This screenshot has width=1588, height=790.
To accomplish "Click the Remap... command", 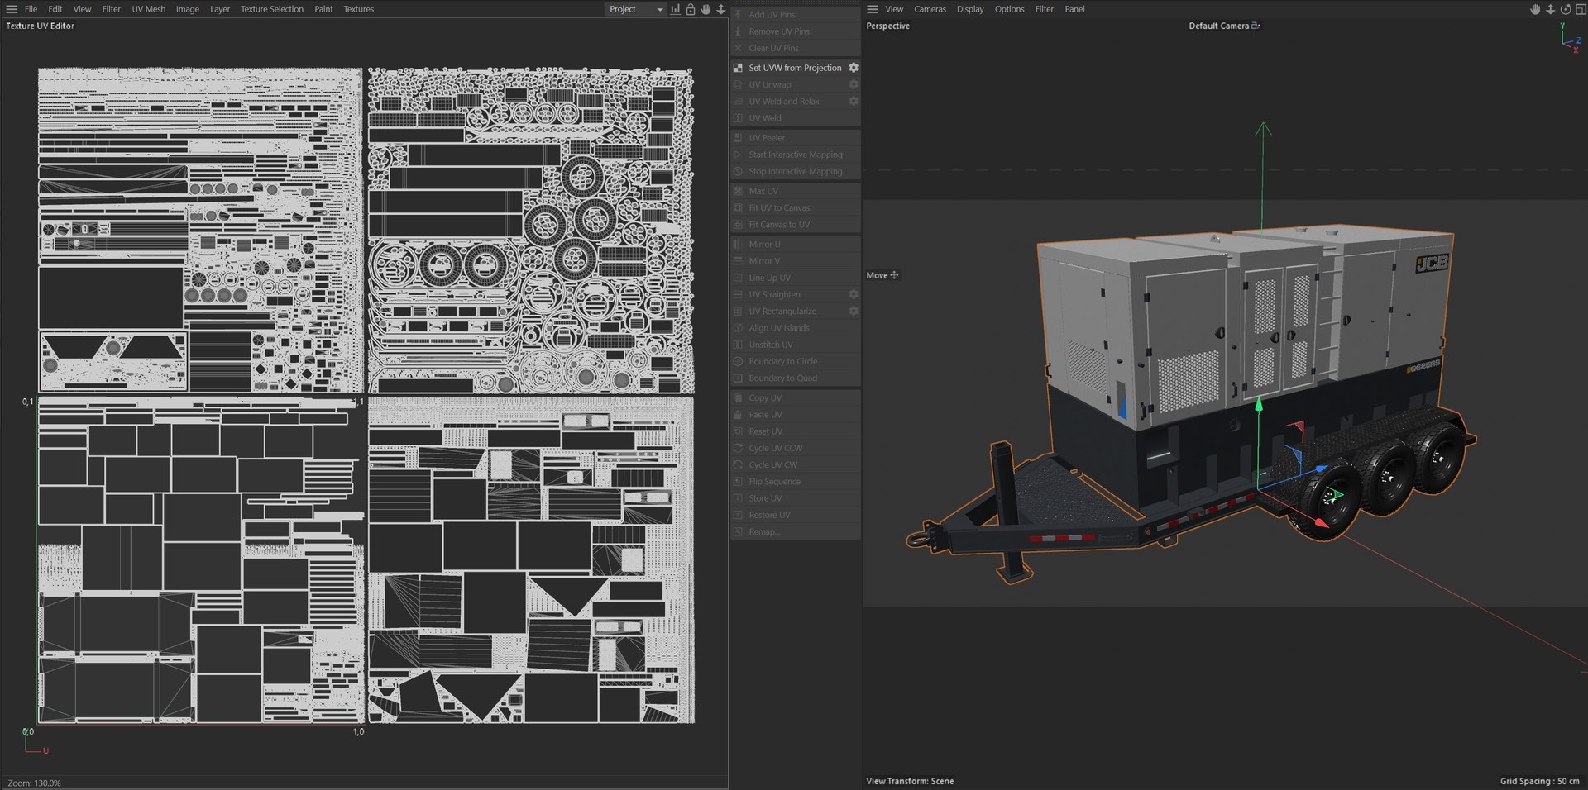I will (796, 531).
